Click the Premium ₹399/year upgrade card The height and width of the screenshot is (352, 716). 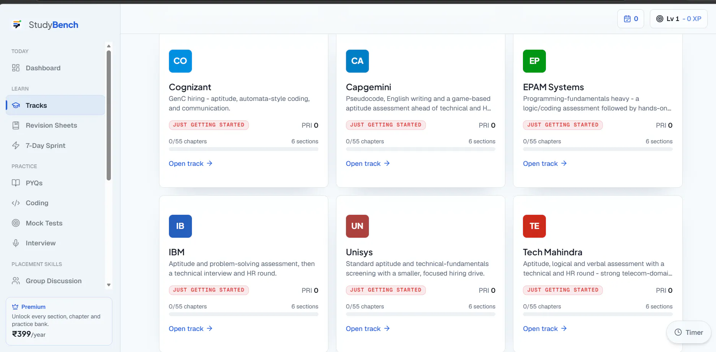(59, 321)
